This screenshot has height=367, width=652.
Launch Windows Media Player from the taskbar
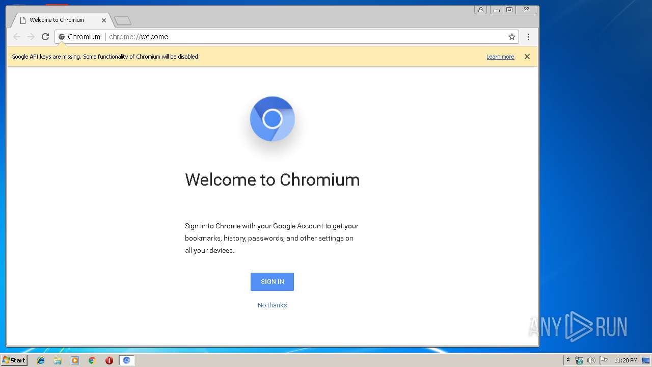coord(75,360)
